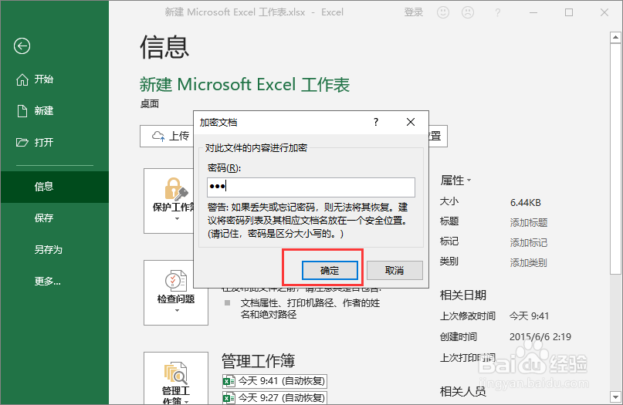Screen dimensions: 623x405
Task: Click the frowning face feedback icon
Action: [468, 12]
